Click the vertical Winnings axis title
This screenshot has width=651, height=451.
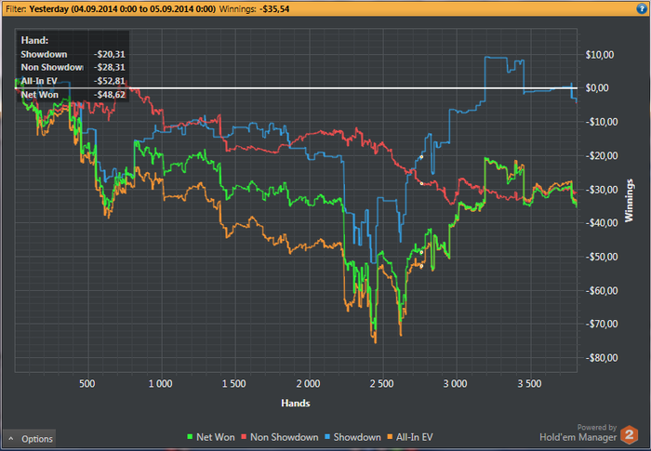pyautogui.click(x=630, y=200)
